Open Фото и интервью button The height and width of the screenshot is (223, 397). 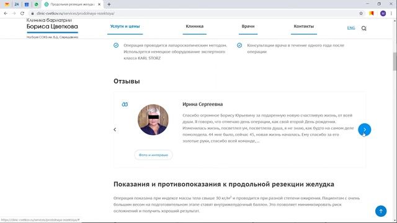click(153, 155)
